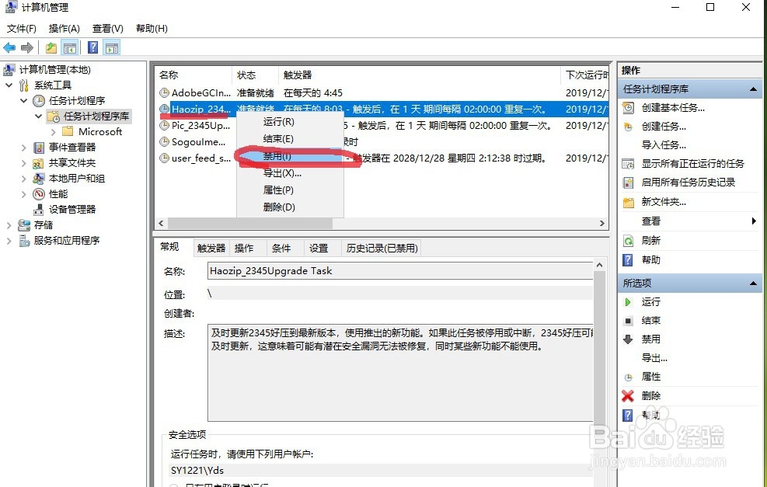Click the blue Help toolbar icon
Screen dimensions: 767x487
pos(93,47)
